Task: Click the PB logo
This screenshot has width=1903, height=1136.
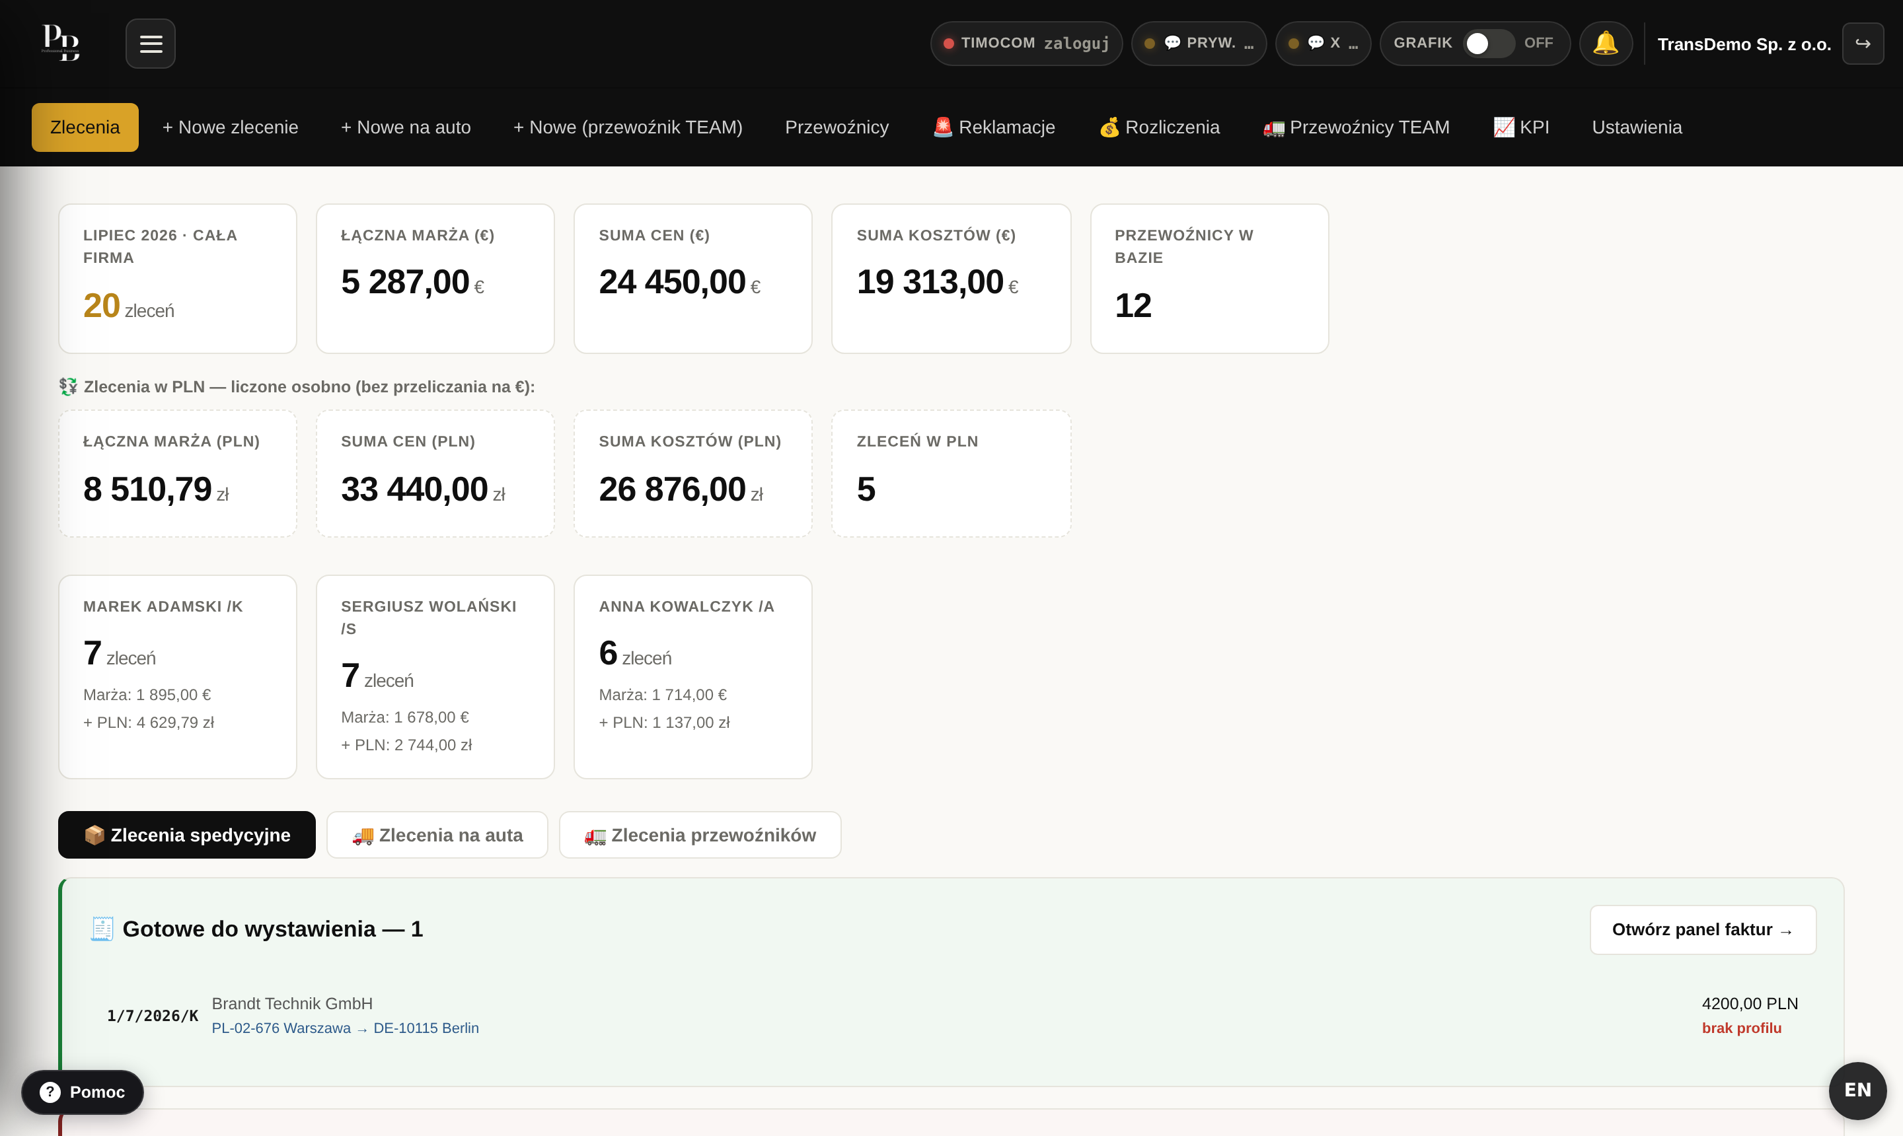Action: click(x=61, y=42)
